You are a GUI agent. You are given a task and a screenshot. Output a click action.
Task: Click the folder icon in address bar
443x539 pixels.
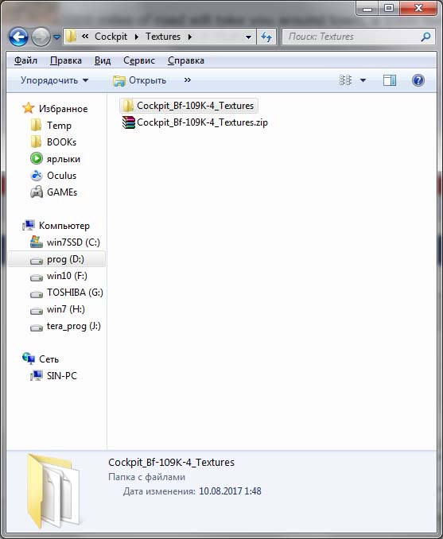click(71, 37)
